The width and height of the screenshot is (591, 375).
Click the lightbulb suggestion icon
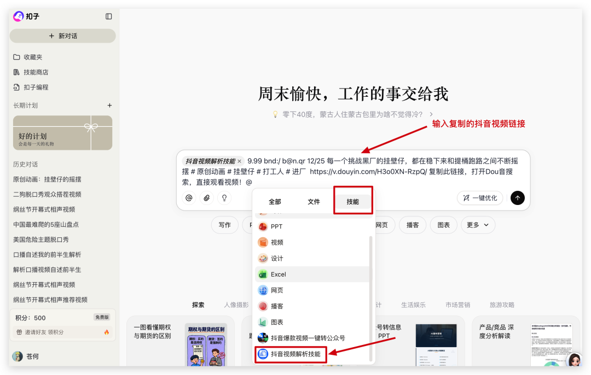[224, 198]
